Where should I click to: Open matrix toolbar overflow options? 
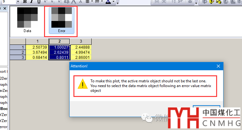click(x=196, y=3)
